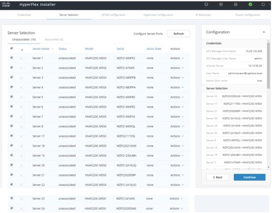Click the first round header icon left of info
The image size is (272, 213).
pyautogui.click(x=206, y=4)
